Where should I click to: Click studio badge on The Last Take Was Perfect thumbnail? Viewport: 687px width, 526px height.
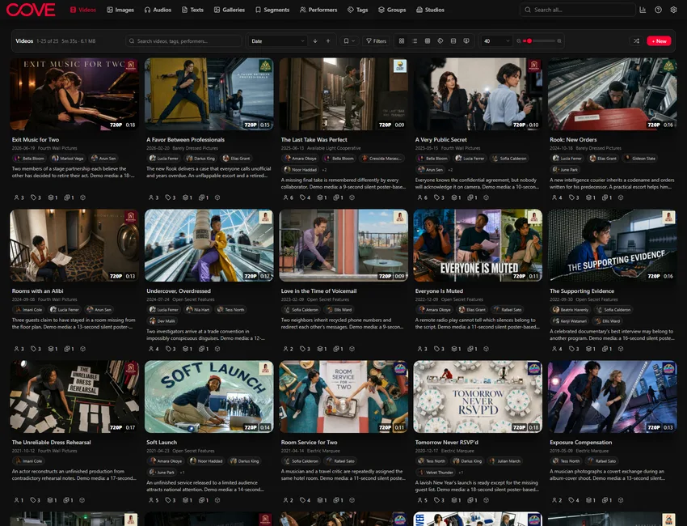point(399,66)
